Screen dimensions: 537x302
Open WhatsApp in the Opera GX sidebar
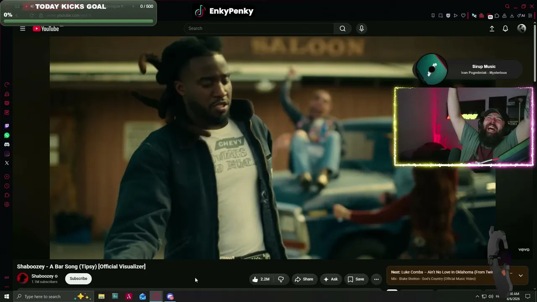(7, 135)
